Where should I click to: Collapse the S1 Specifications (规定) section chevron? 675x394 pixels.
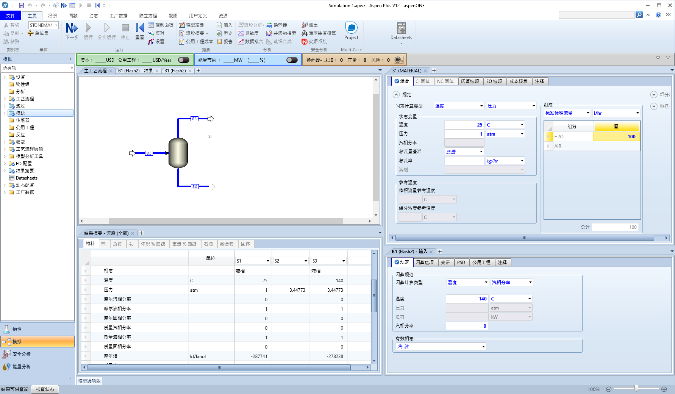(396, 94)
